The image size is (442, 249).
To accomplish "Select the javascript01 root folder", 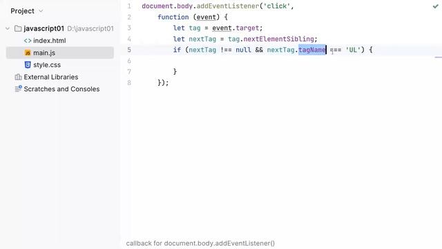I will pyautogui.click(x=44, y=28).
